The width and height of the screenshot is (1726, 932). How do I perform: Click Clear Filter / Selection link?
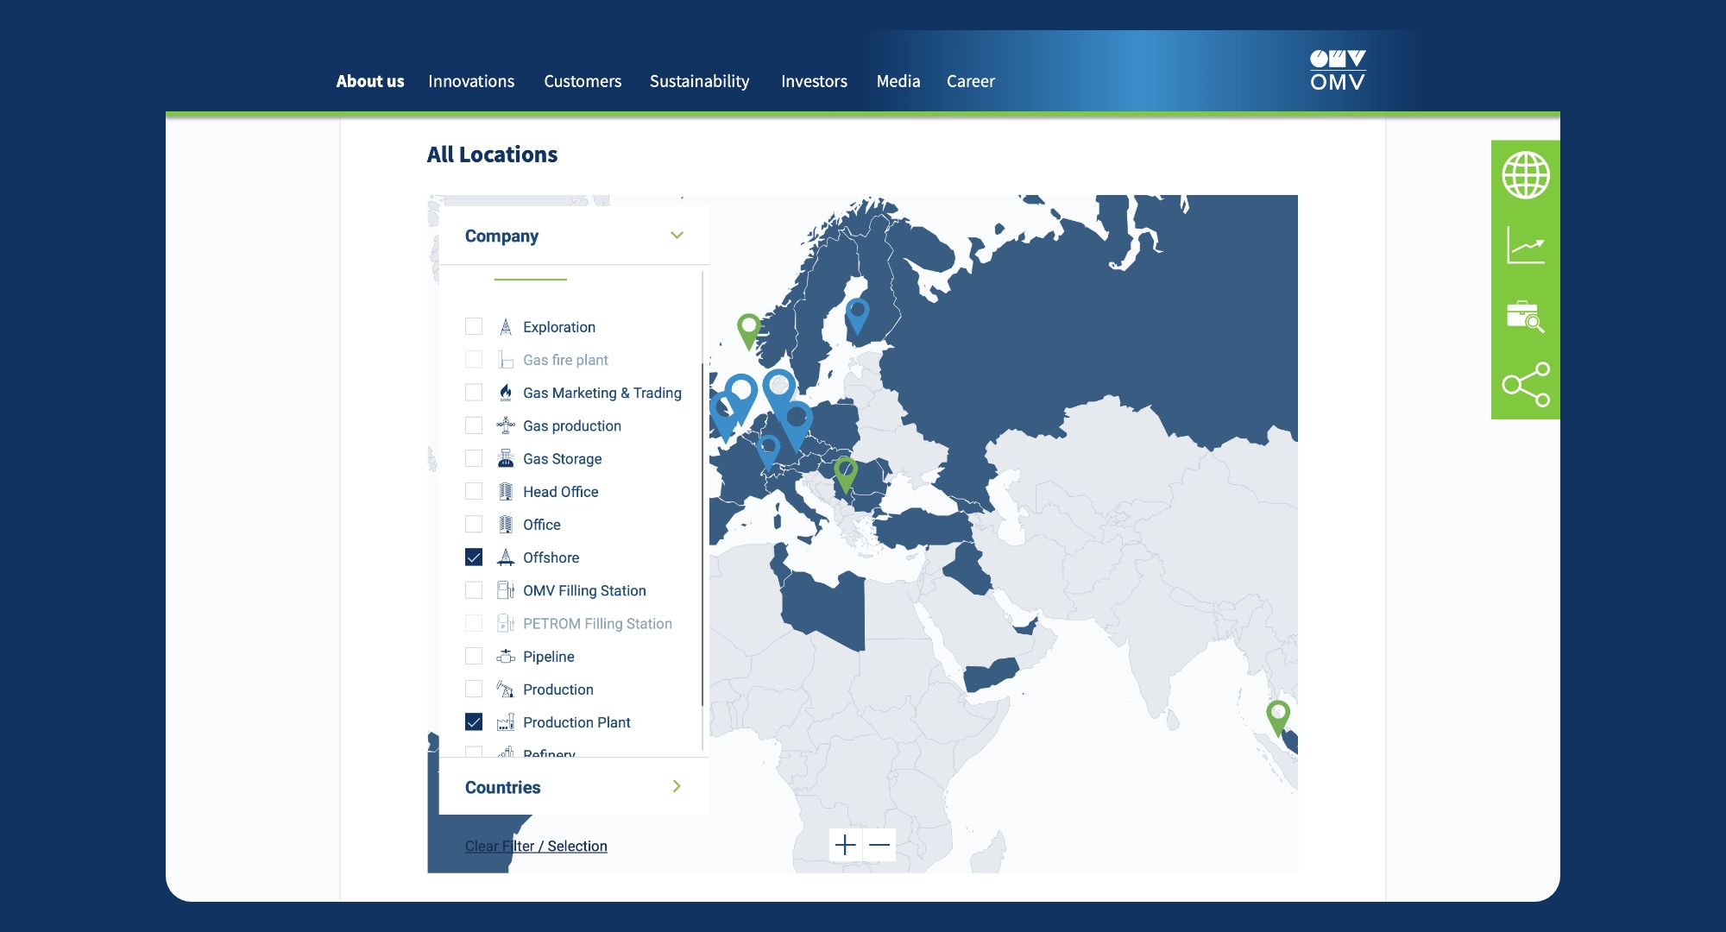coord(536,846)
